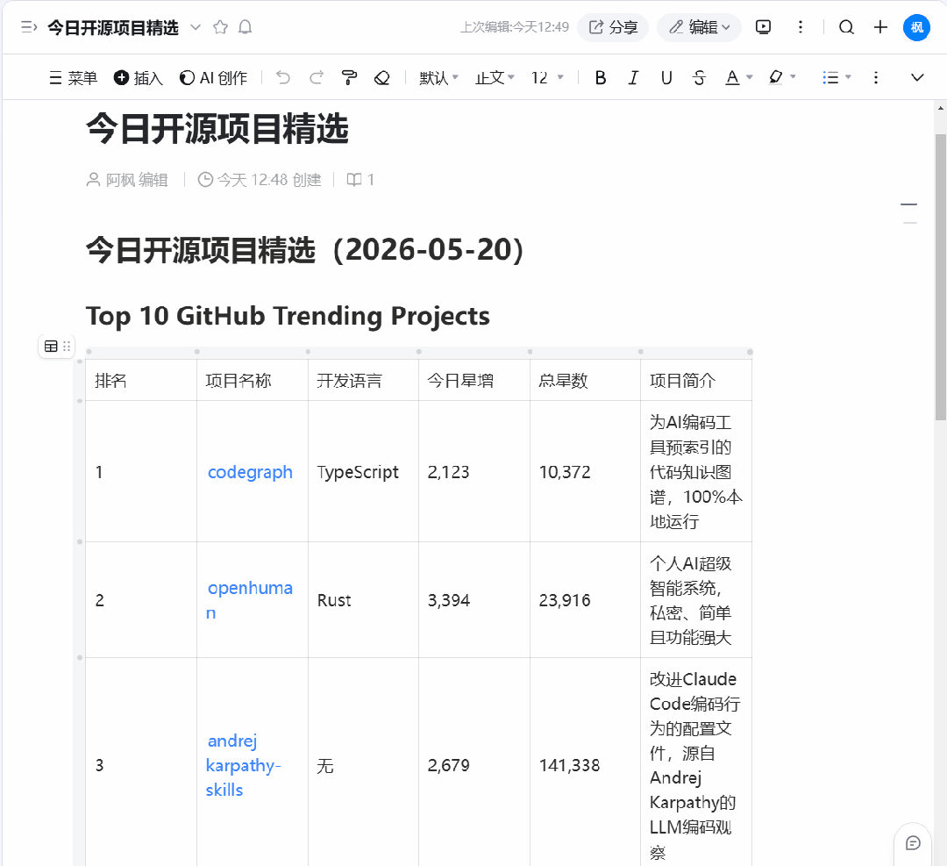Open the 编辑 mode dropdown

[x=699, y=27]
